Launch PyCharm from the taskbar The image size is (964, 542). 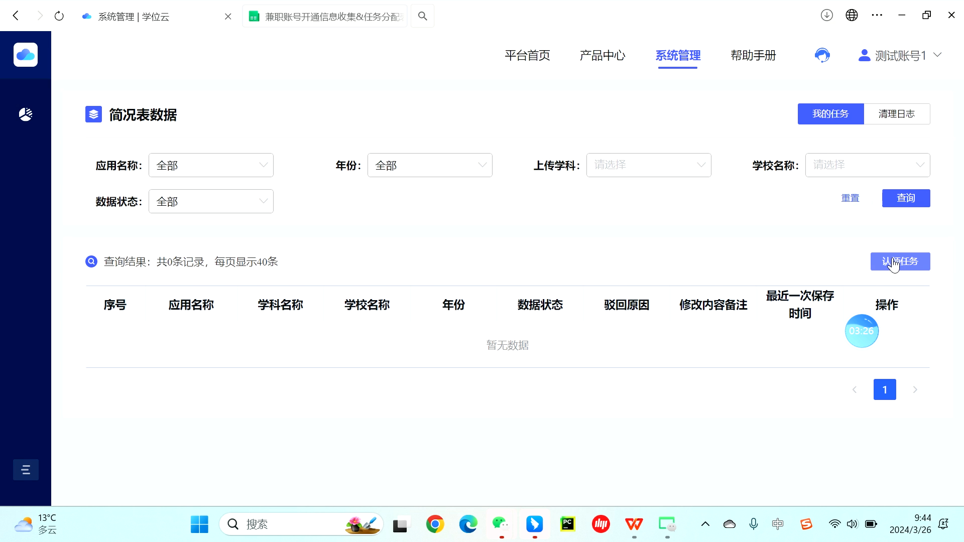pos(567,523)
